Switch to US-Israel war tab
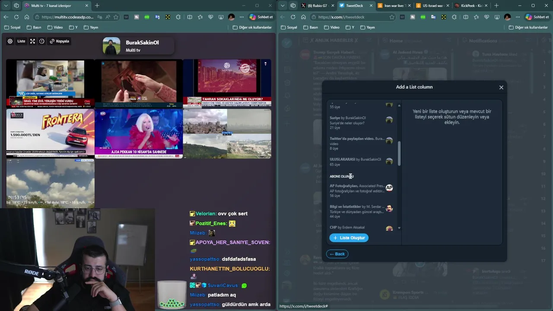The width and height of the screenshot is (553, 311). click(x=432, y=6)
